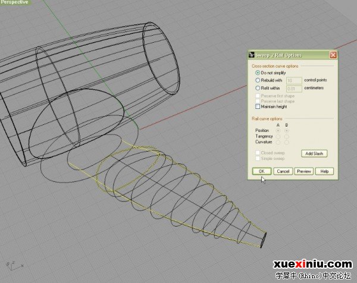Cancel the Sweep 2 Rail dialog
Viewport: 357px width, 283px height.
point(283,171)
